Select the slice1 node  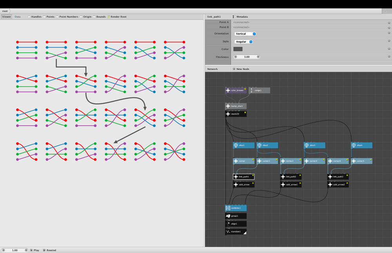[244, 145]
